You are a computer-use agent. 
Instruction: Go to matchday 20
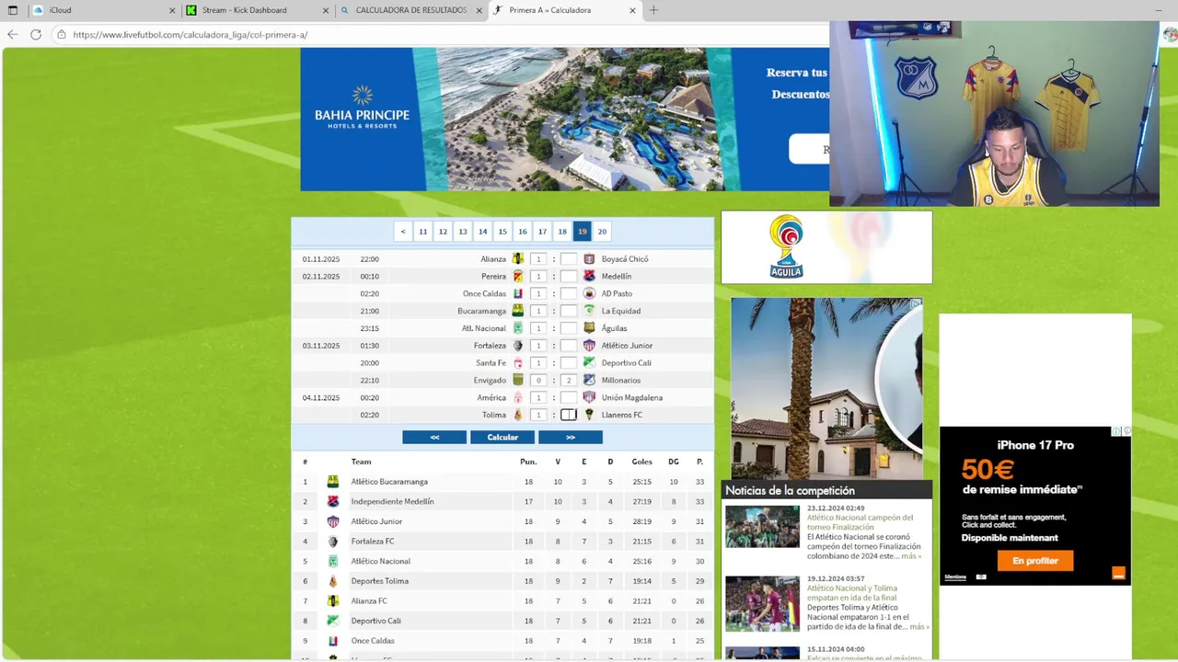(602, 232)
